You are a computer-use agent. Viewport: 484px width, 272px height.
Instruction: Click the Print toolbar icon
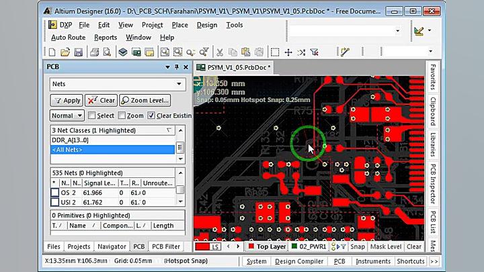(x=95, y=52)
